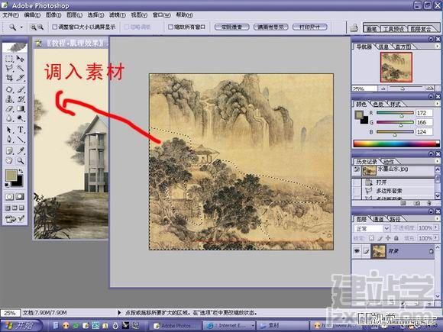
Task: Select the Blur tool
Action: [x=9, y=118]
